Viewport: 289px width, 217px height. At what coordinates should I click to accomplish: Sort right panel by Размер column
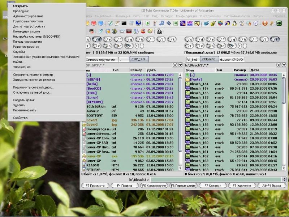click(240, 70)
